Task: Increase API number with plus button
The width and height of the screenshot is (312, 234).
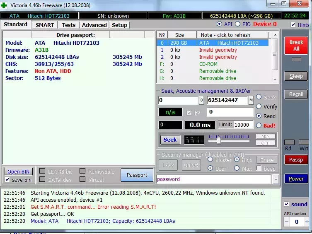Action: [307, 222]
